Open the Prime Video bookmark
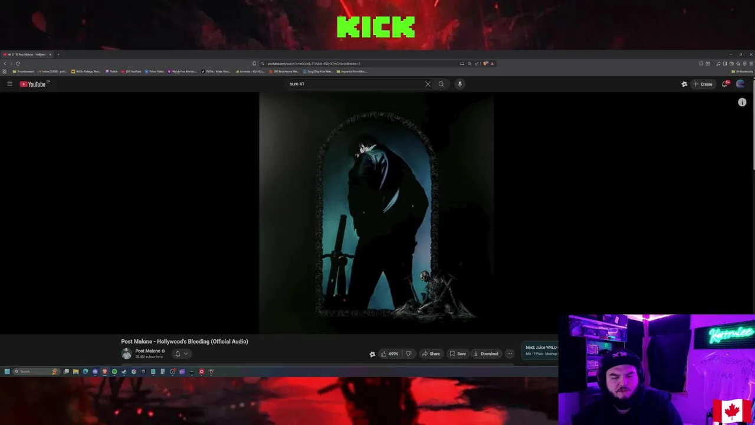This screenshot has height=425, width=755. click(155, 71)
